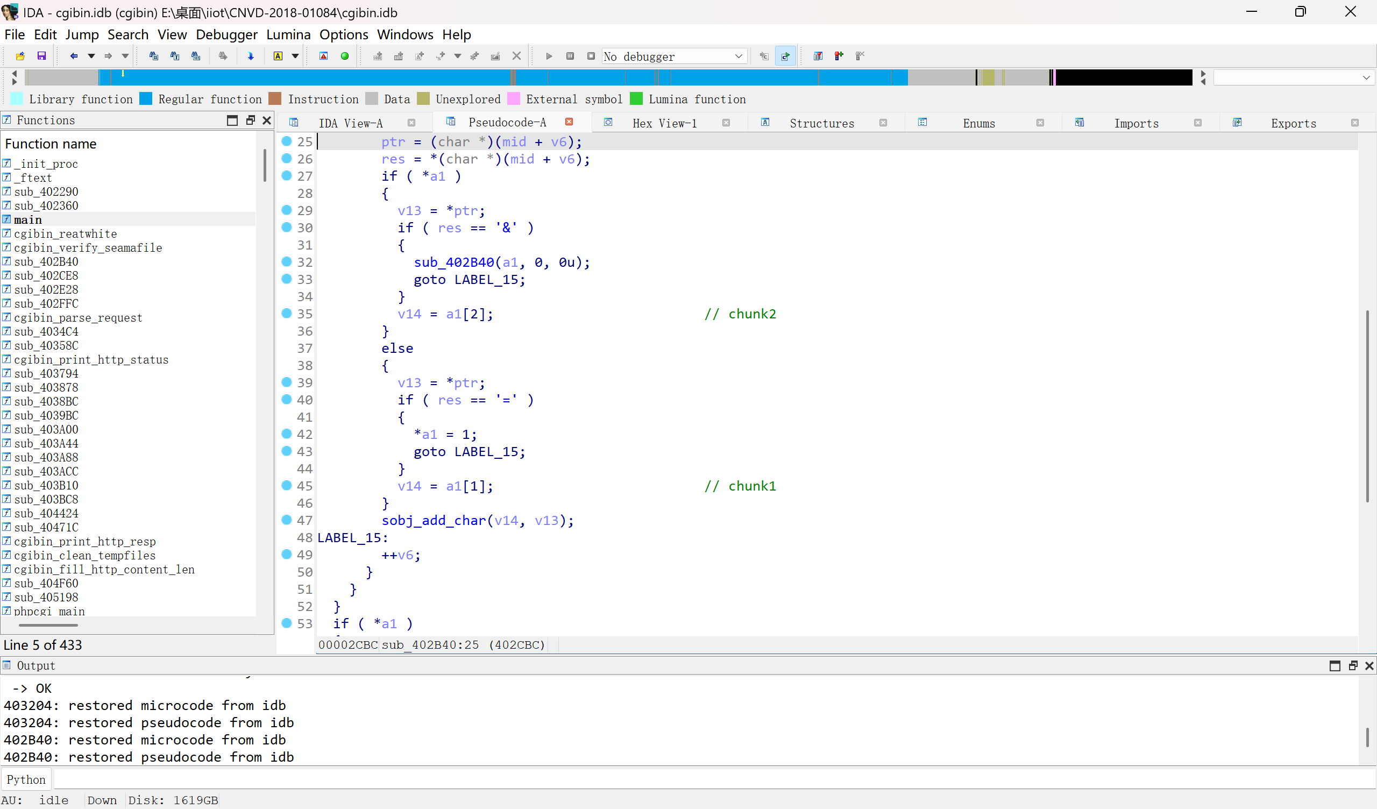Click the breakpoint list toolbar icon

pyautogui.click(x=818, y=56)
